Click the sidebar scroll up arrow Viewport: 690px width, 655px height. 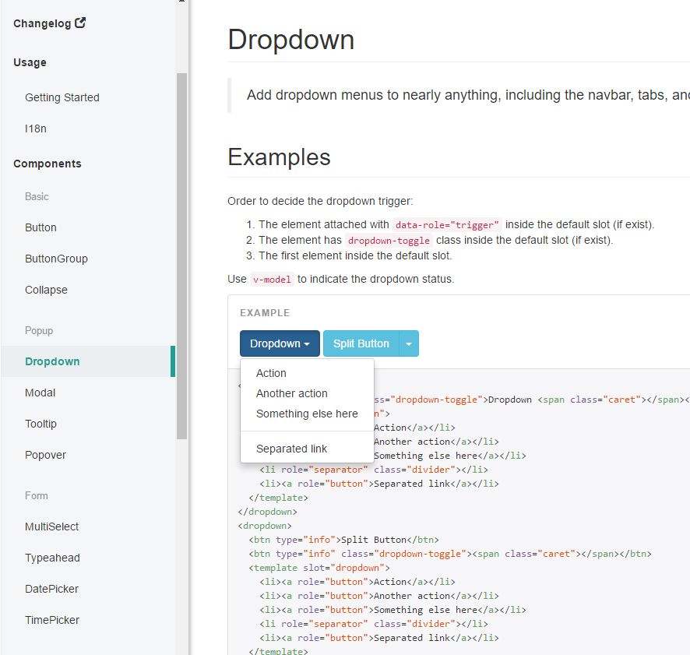[x=181, y=2]
